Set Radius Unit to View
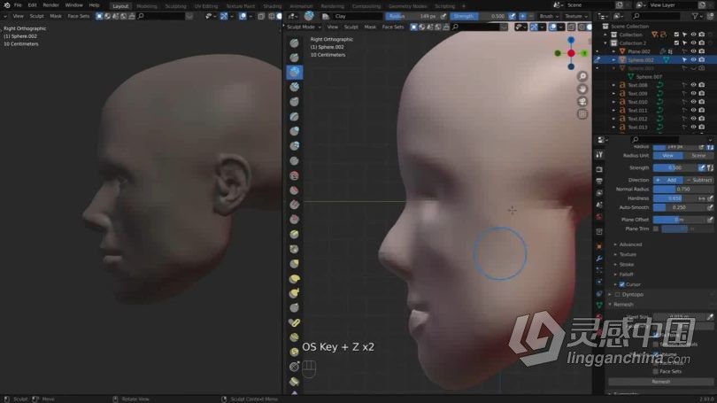Screen dimensions: 717x403 pyautogui.click(x=668, y=156)
